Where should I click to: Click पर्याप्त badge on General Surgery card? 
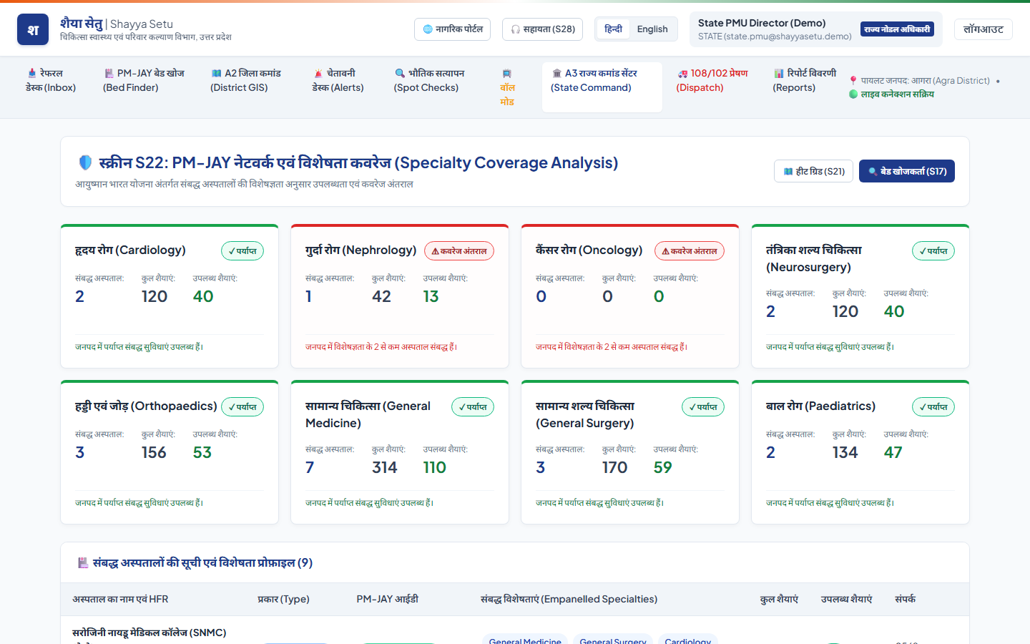[703, 407]
